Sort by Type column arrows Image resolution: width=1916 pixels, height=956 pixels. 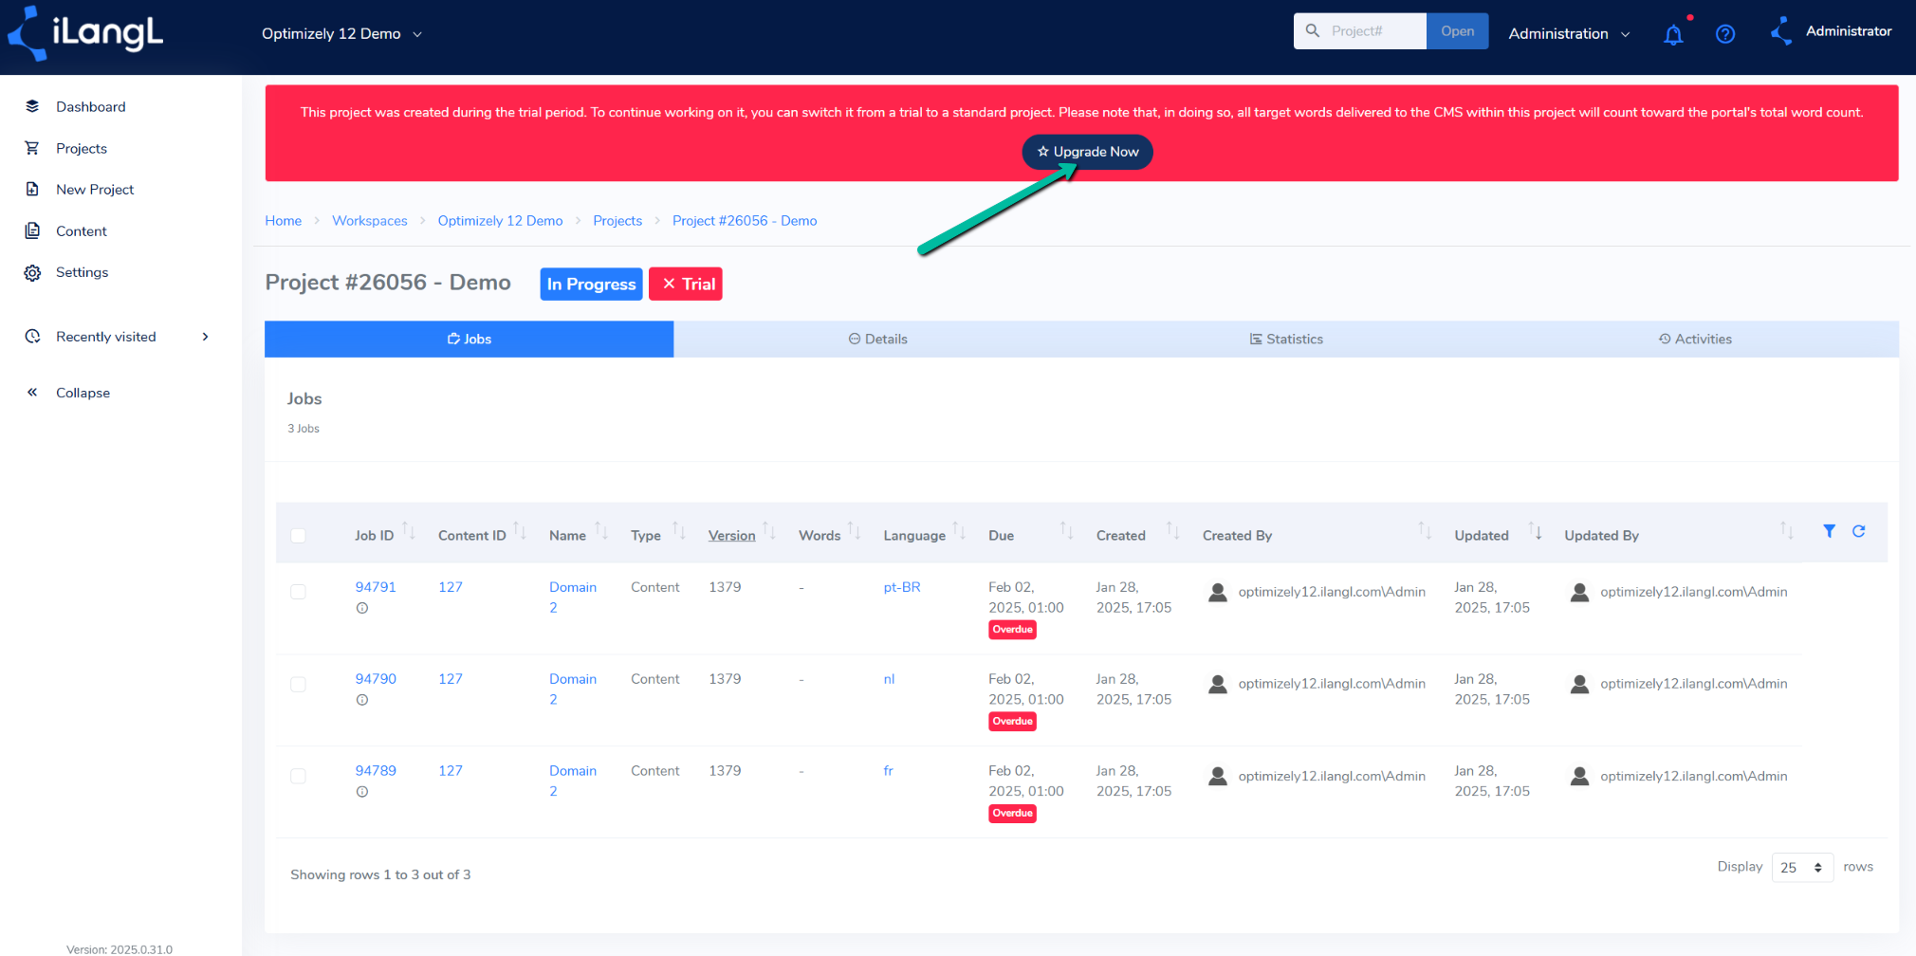[x=679, y=531]
